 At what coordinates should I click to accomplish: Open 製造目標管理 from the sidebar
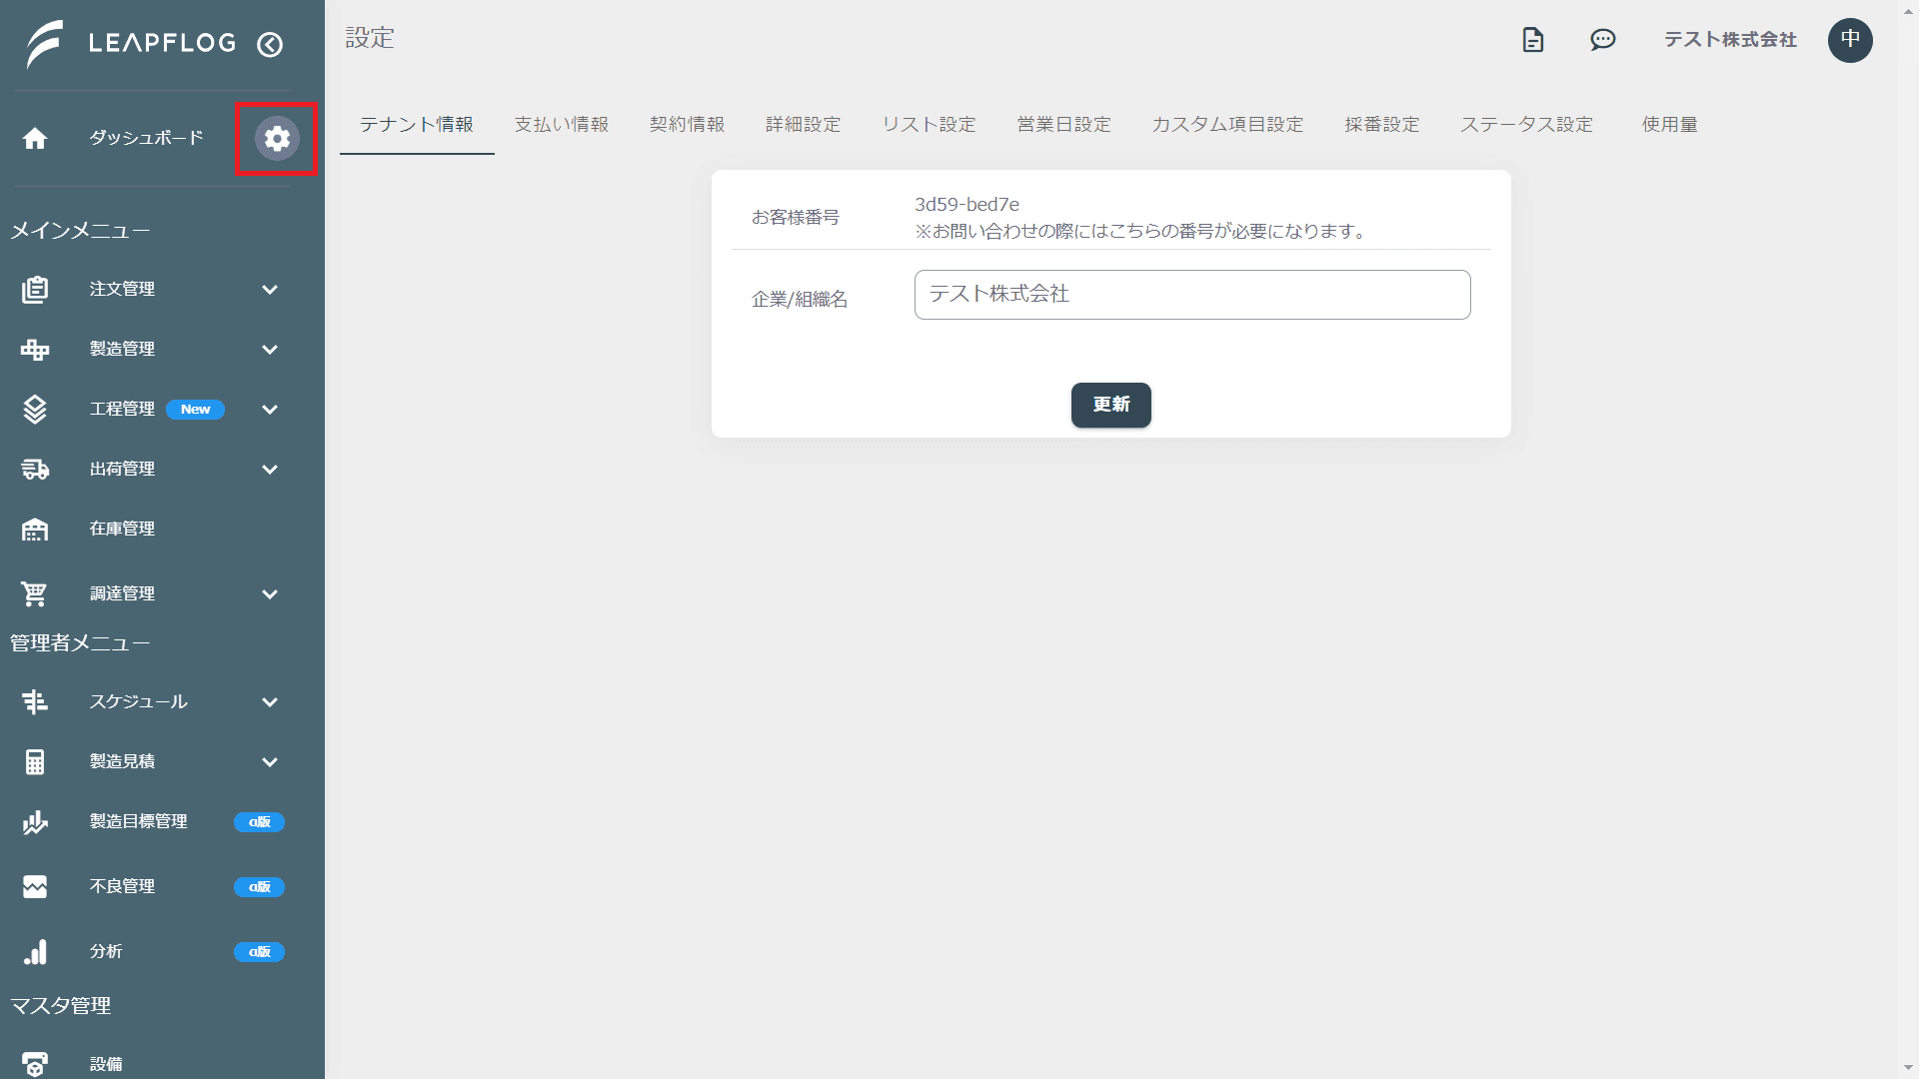point(138,821)
